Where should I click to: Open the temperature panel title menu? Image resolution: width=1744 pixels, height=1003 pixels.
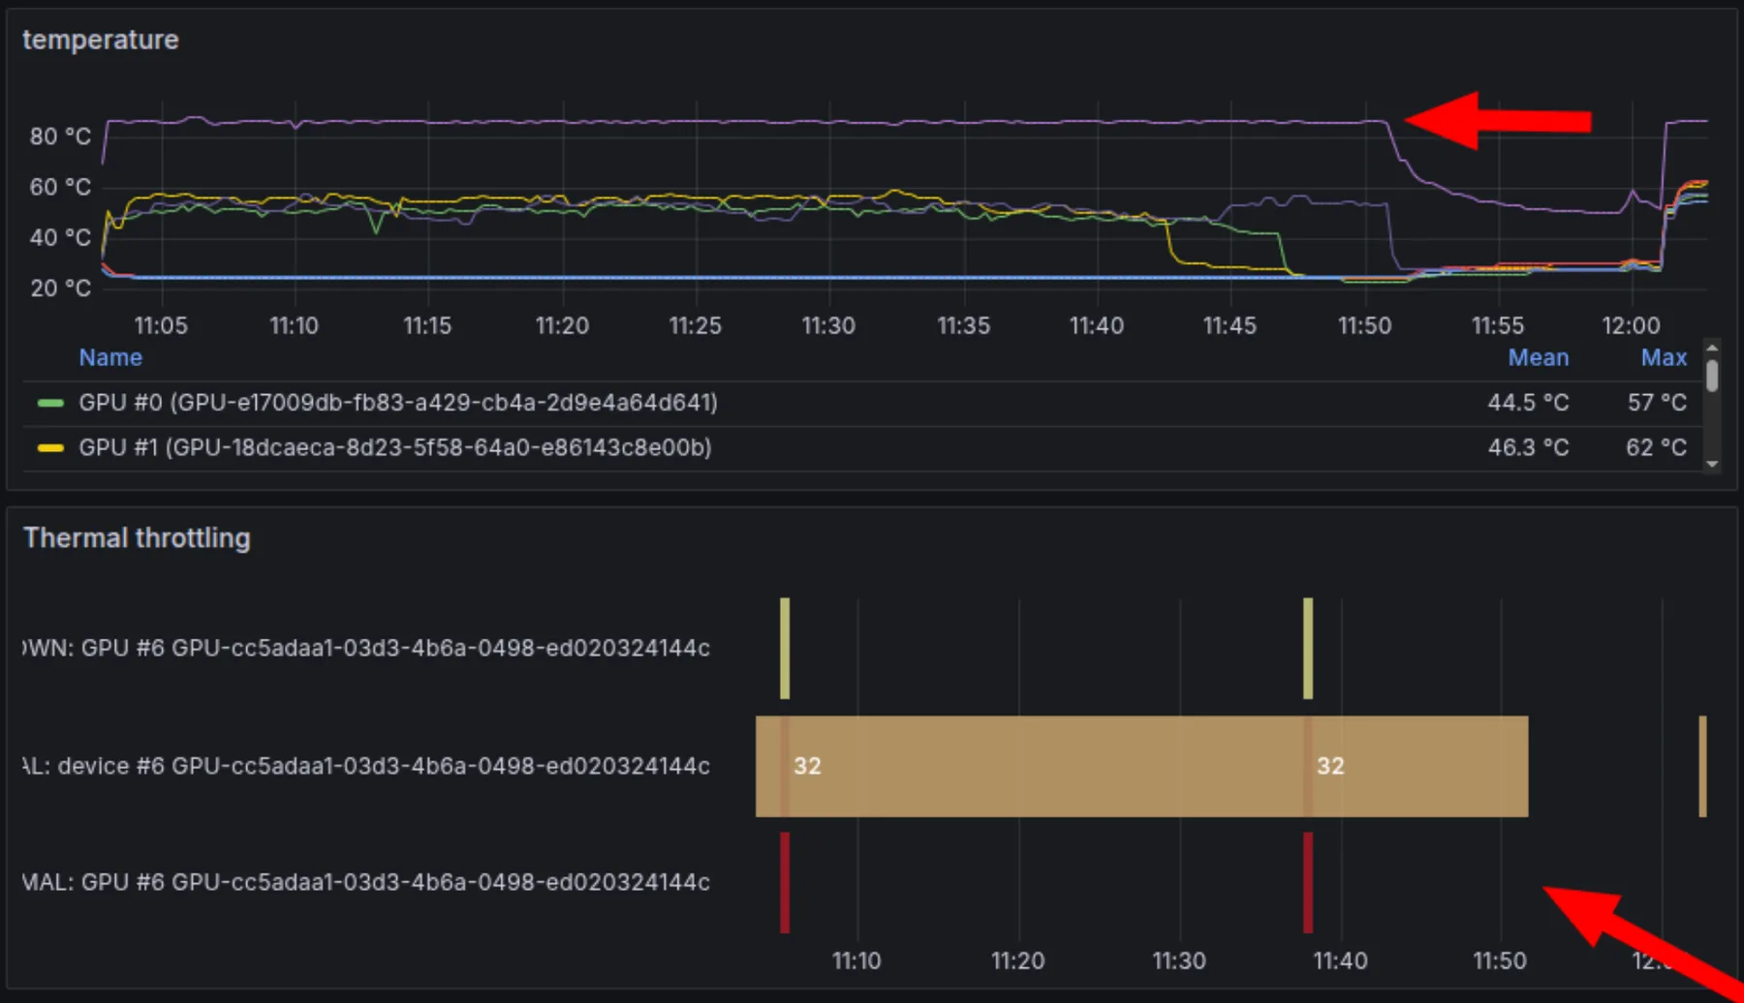pyautogui.click(x=101, y=40)
